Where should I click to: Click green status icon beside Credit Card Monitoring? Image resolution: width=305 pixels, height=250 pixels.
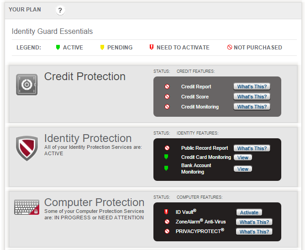point(167,158)
